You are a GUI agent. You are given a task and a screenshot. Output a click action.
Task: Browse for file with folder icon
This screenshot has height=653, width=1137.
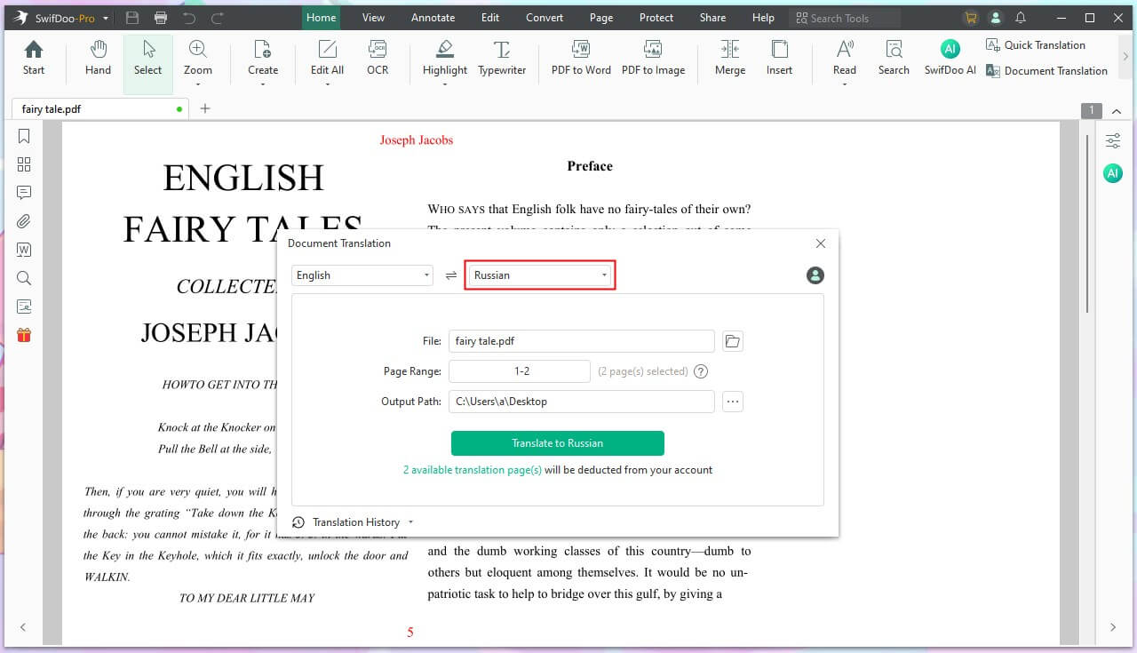click(x=733, y=341)
